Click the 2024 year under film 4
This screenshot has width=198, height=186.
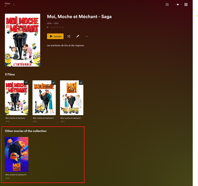click(x=7, y=178)
